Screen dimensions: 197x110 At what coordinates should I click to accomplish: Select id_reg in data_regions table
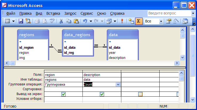pos(69,52)
